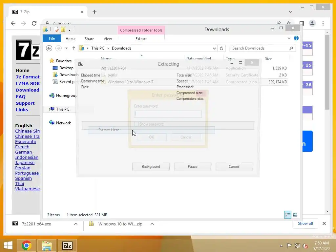Open the Support link
This screenshot has height=252, width=336.
coord(25,103)
